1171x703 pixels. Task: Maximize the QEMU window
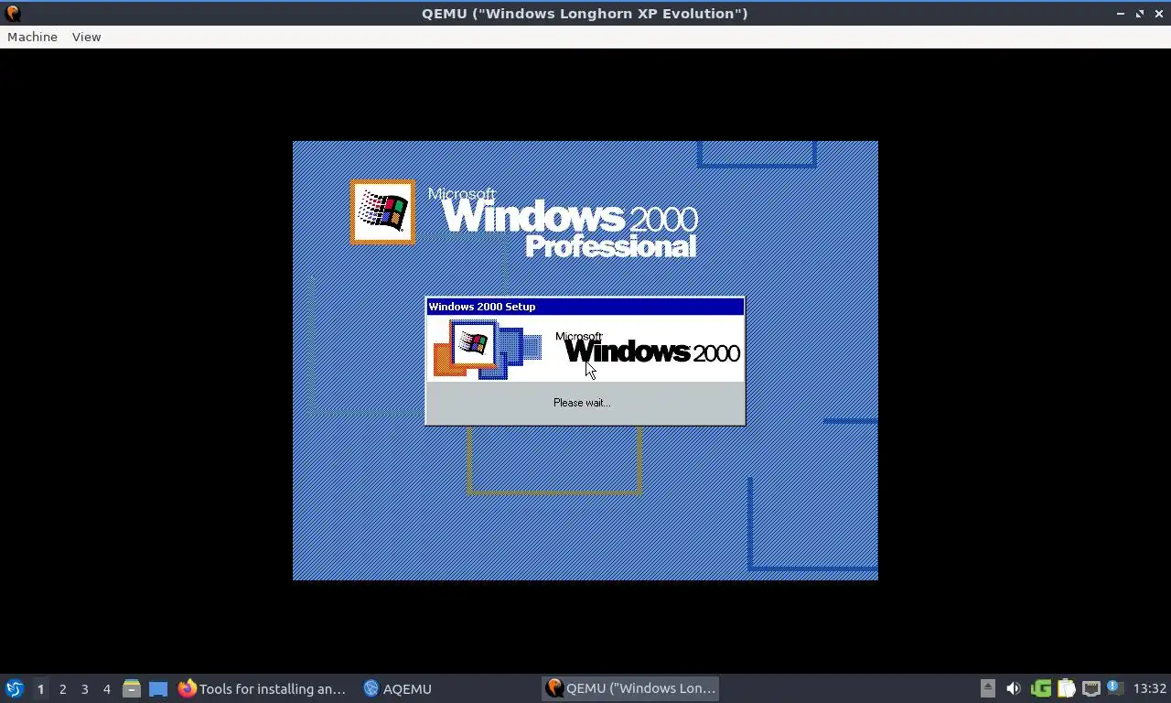coord(1140,14)
